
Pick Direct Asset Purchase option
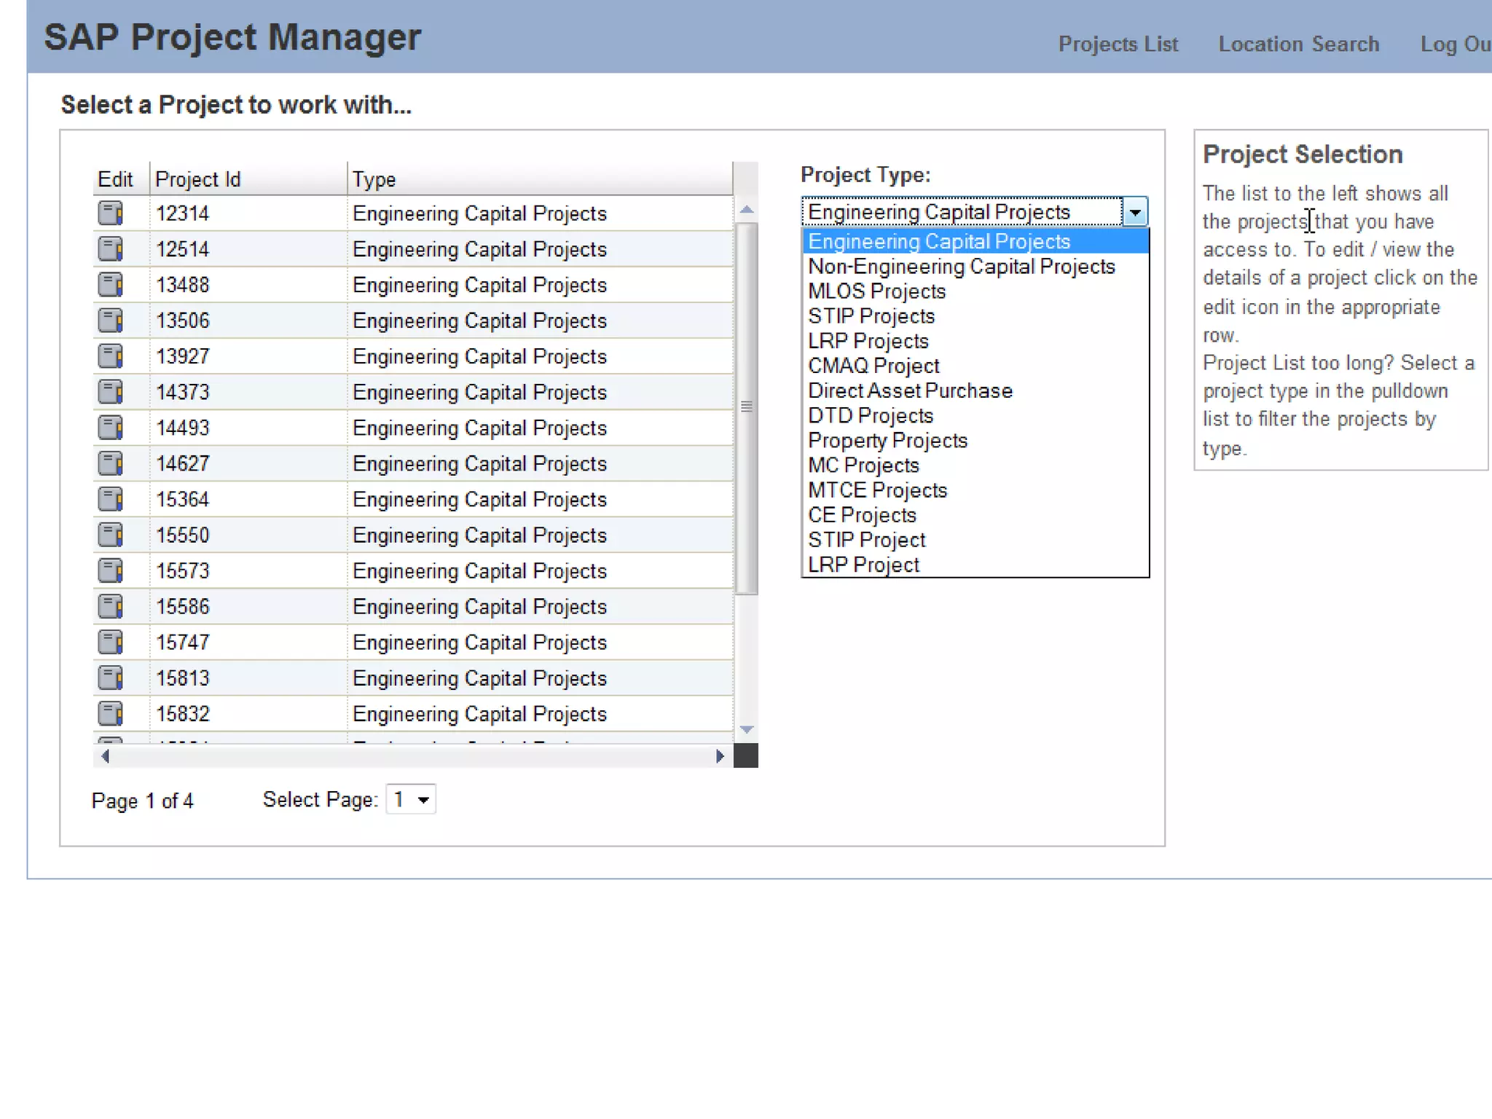click(x=910, y=391)
